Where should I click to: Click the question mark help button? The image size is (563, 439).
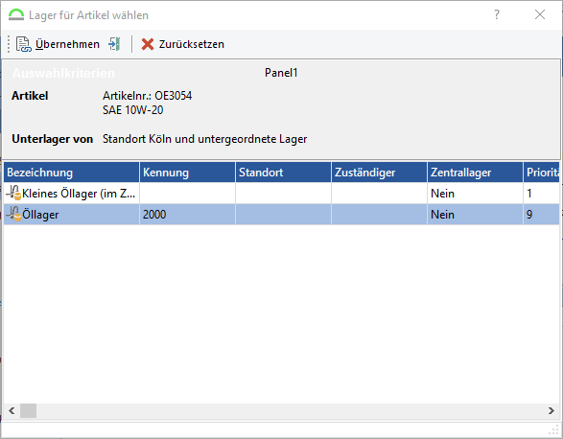pos(497,14)
